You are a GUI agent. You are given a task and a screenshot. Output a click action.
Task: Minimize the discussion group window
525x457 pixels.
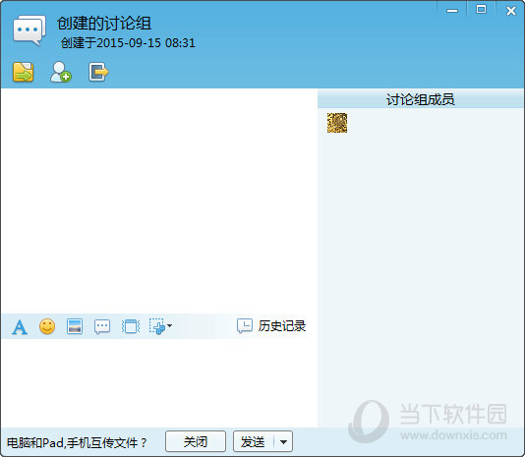(452, 11)
